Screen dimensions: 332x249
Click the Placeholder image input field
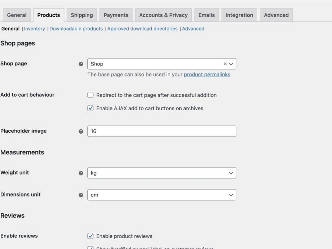click(162, 131)
